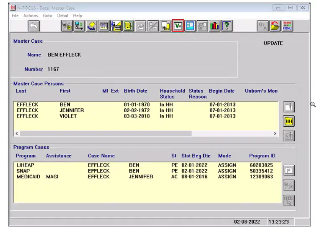Open the Actions menu
Viewport: 316px width, 227px height.
coord(31,16)
